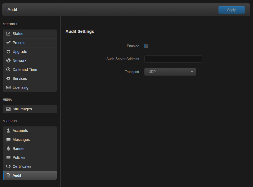253x187 pixels.
Task: Select the Licensing card icon
Action: [x=8, y=87]
